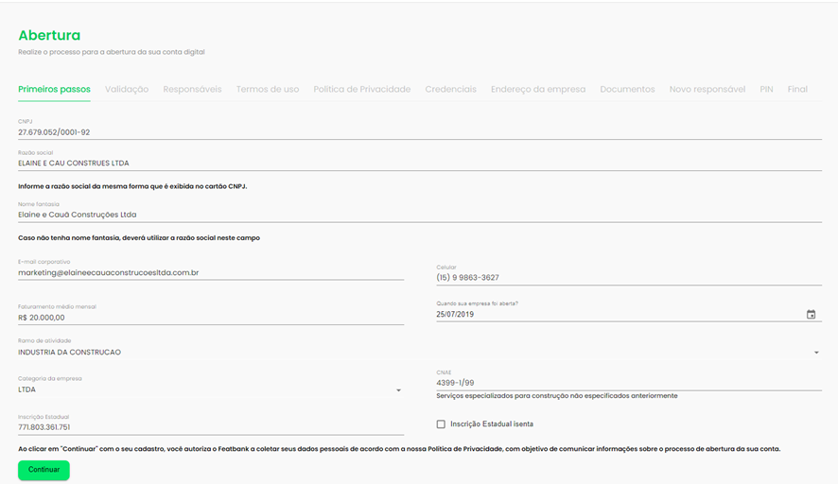
Task: Click the Featbank privacy authorization notice text
Action: 399,449
